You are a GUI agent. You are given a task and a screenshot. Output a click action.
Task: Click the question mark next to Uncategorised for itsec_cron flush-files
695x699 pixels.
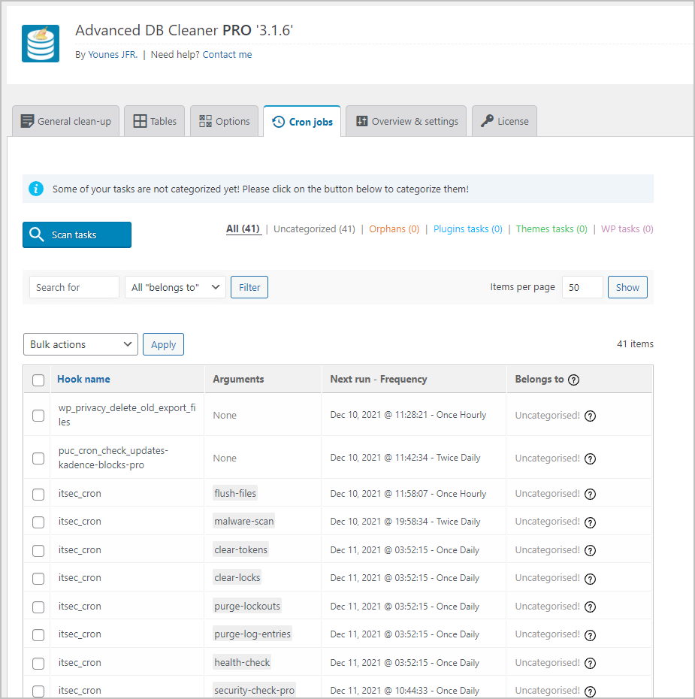590,494
